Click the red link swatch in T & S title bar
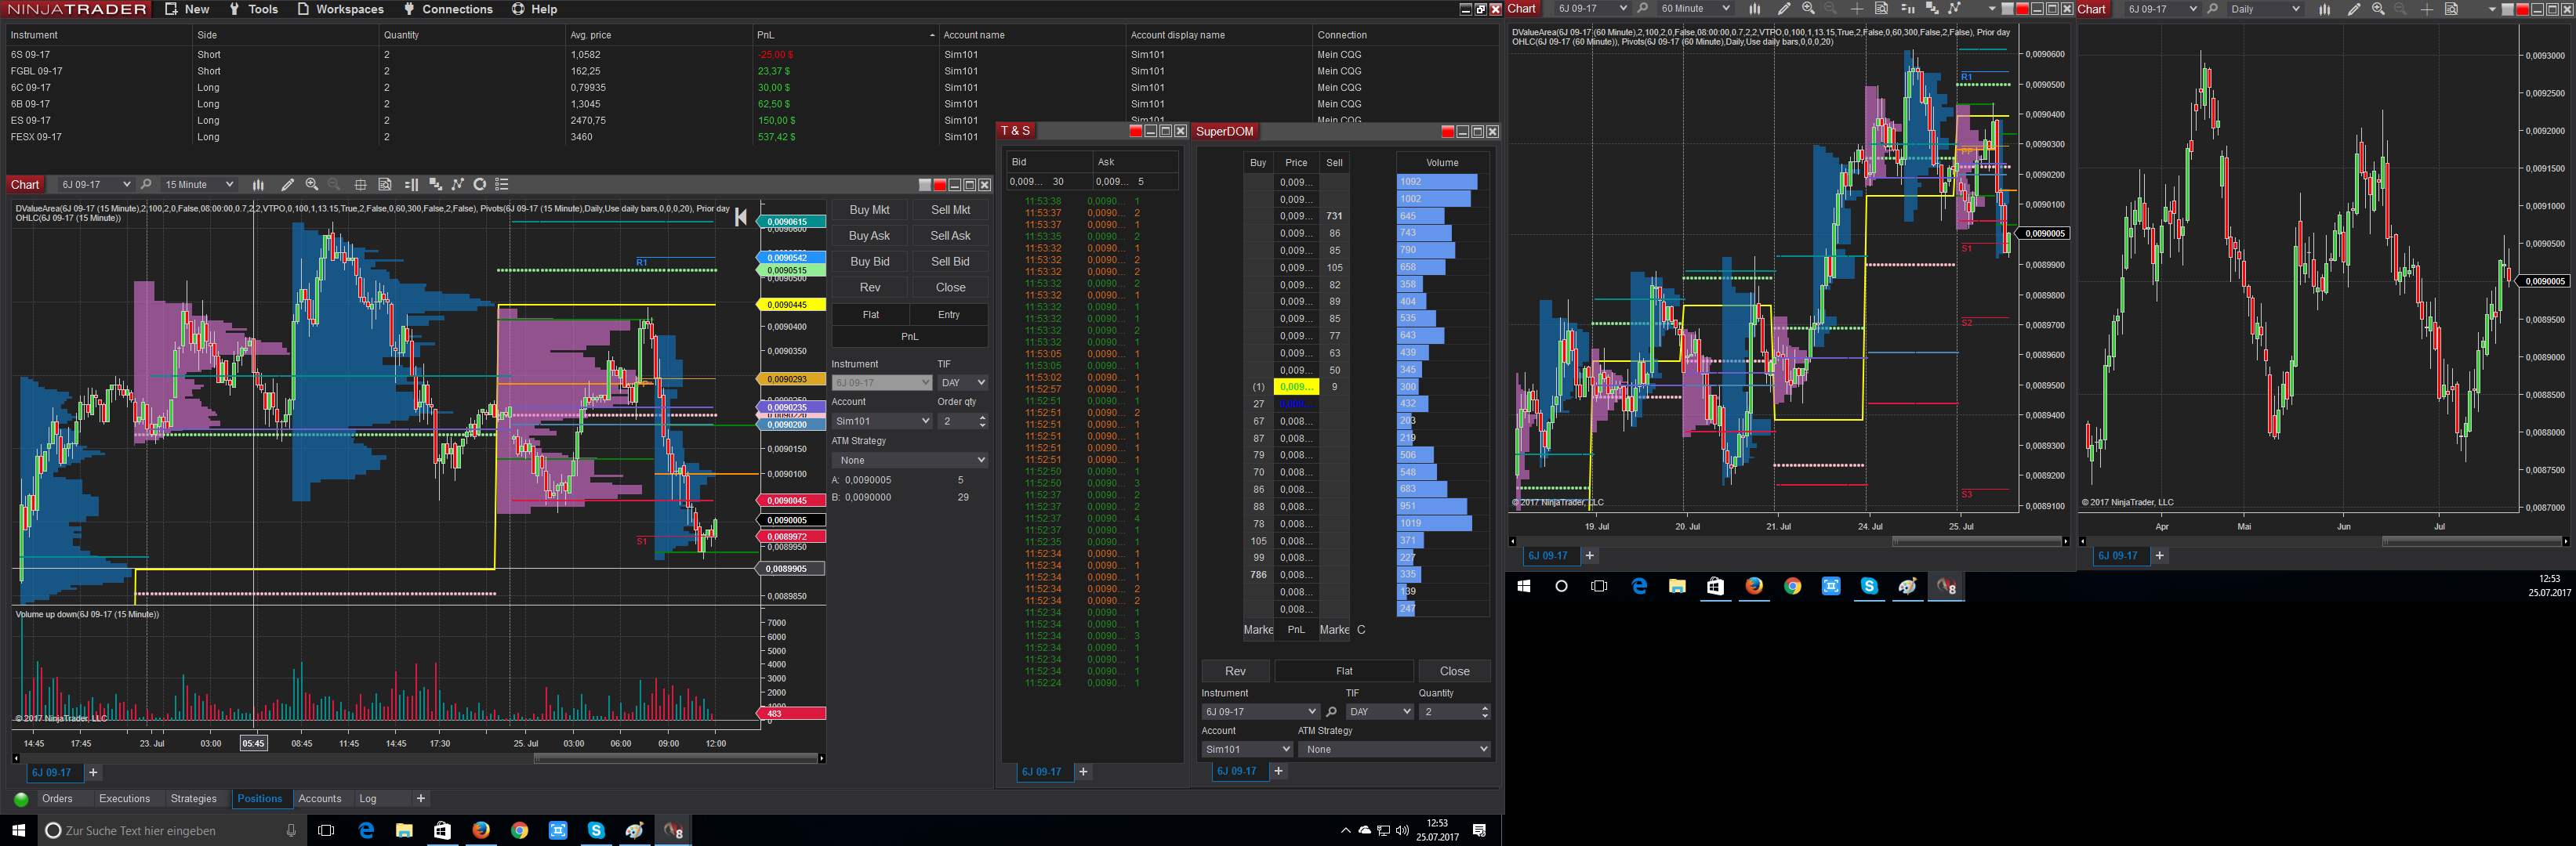2576x846 pixels. coord(1136,131)
